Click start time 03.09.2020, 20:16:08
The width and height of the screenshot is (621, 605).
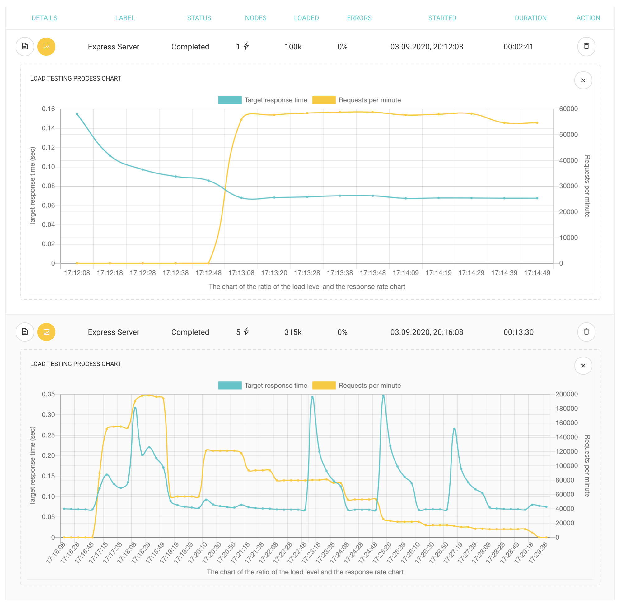point(427,332)
